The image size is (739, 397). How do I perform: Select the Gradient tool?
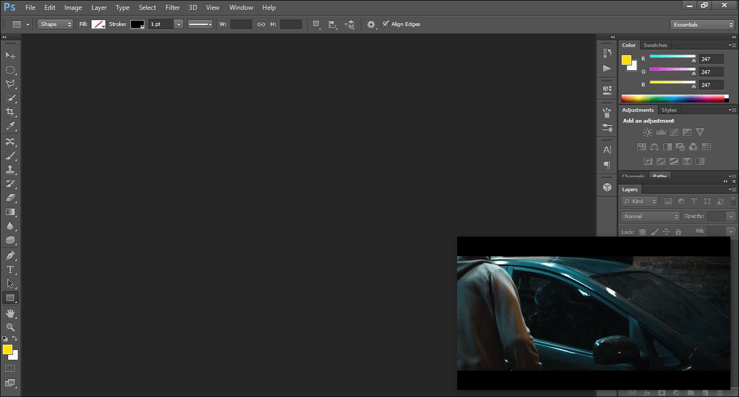[10, 212]
